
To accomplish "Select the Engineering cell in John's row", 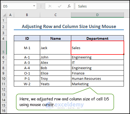I will click(x=97, y=57).
